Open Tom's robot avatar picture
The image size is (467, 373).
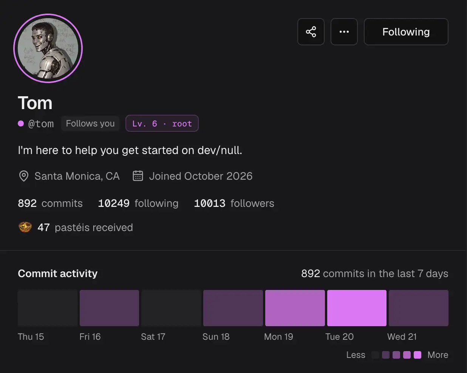[48, 48]
